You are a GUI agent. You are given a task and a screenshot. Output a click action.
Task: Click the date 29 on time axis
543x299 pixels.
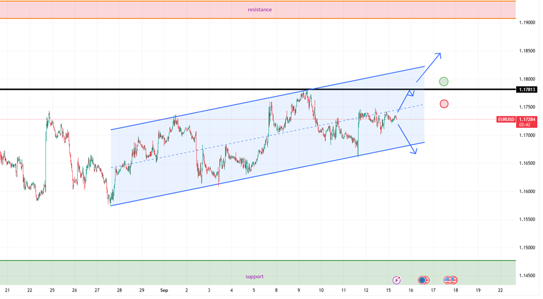pos(142,290)
